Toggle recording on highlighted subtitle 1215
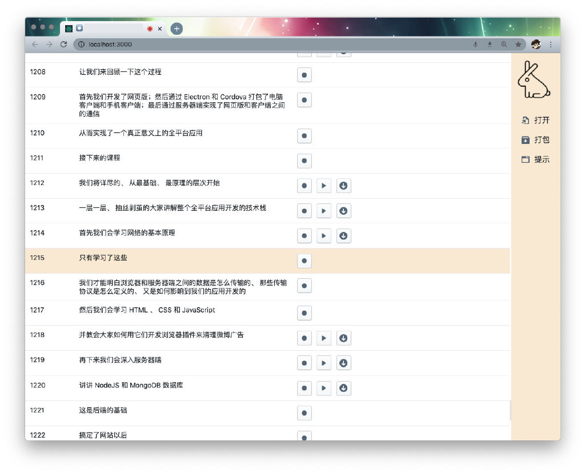585x473 pixels. tap(304, 260)
